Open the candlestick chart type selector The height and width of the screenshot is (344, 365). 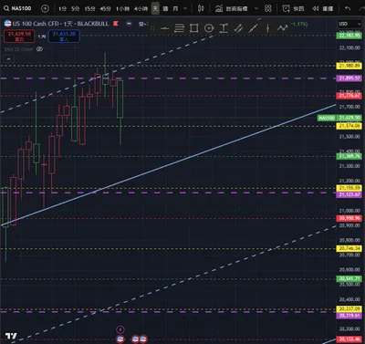pyautogui.click(x=201, y=8)
